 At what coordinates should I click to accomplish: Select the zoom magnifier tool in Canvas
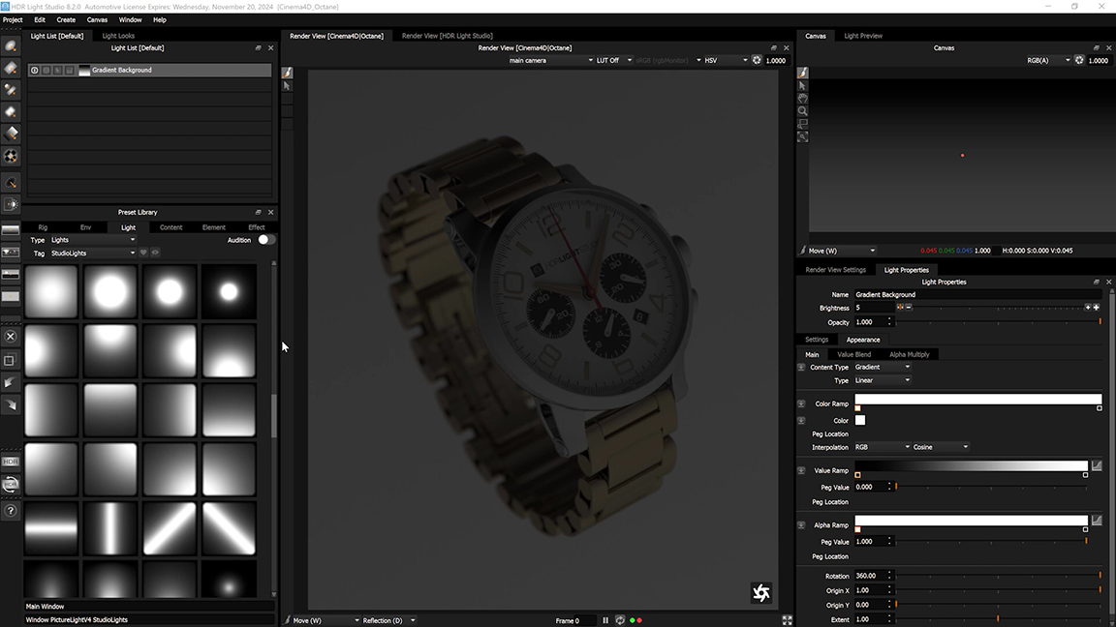point(803,111)
